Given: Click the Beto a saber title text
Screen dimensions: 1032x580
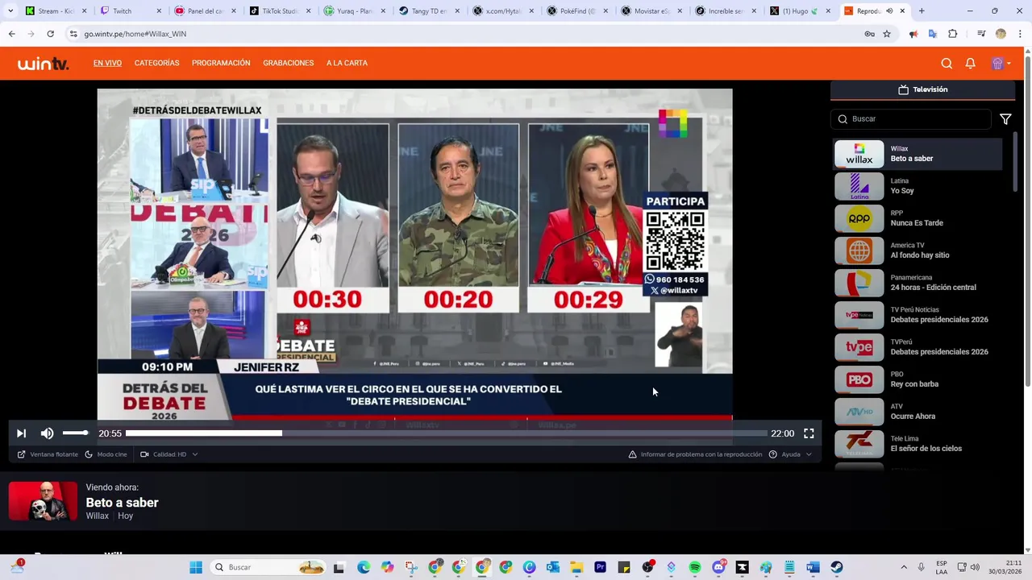Looking at the screenshot, I should click(x=123, y=503).
